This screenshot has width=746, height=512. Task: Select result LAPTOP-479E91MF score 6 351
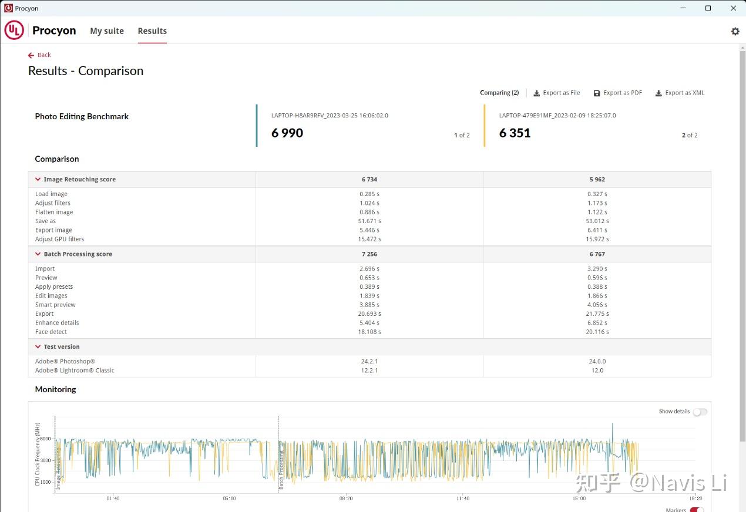(x=598, y=126)
